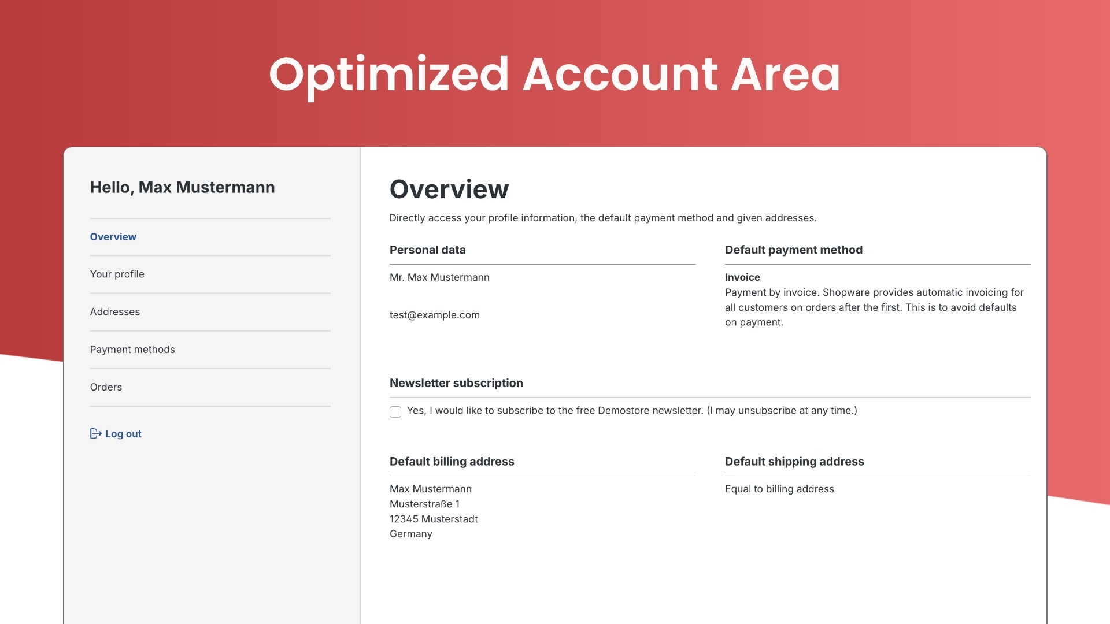1110x624 pixels.
Task: Click the Newsletter subscription heading
Action: click(456, 383)
